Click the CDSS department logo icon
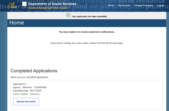Image resolution: width=169 pixels, height=111 pixels. (24, 5)
